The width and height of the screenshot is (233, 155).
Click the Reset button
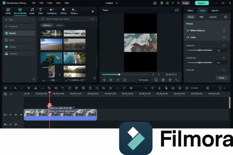[x=222, y=78]
